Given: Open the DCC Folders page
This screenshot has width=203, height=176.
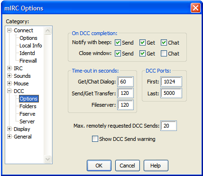Looking at the screenshot, I should pos(28,106).
